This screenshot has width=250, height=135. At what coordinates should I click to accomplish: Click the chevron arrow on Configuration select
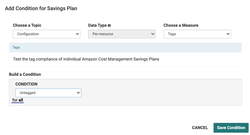(x=77, y=34)
